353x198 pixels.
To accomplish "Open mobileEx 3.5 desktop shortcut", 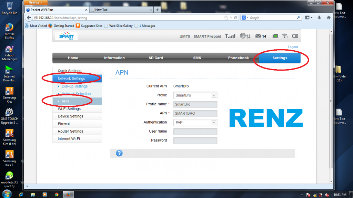I will click(x=9, y=179).
